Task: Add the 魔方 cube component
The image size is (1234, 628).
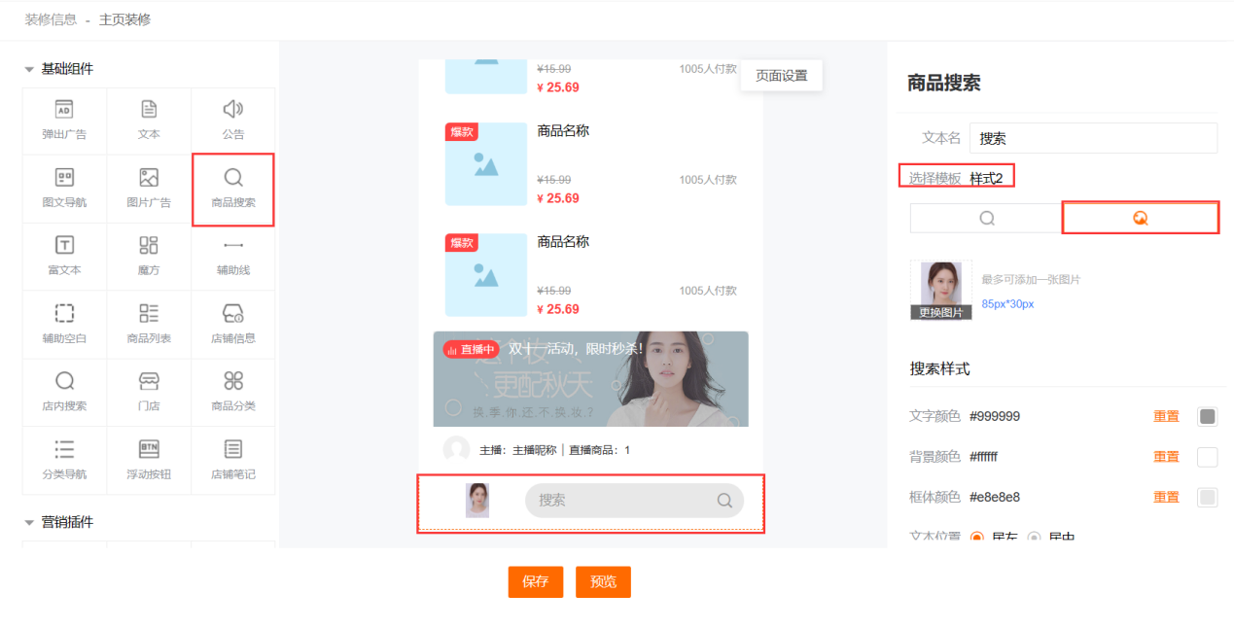Action: pos(148,256)
